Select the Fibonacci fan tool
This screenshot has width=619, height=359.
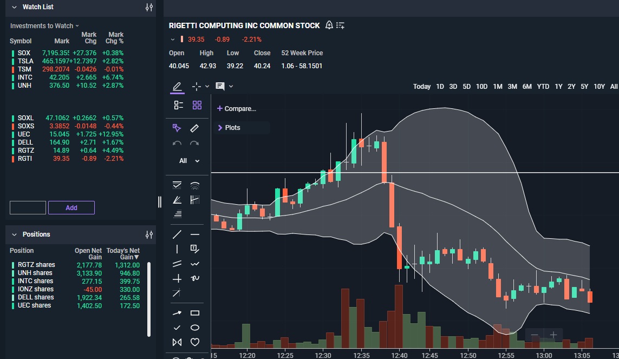point(177,200)
